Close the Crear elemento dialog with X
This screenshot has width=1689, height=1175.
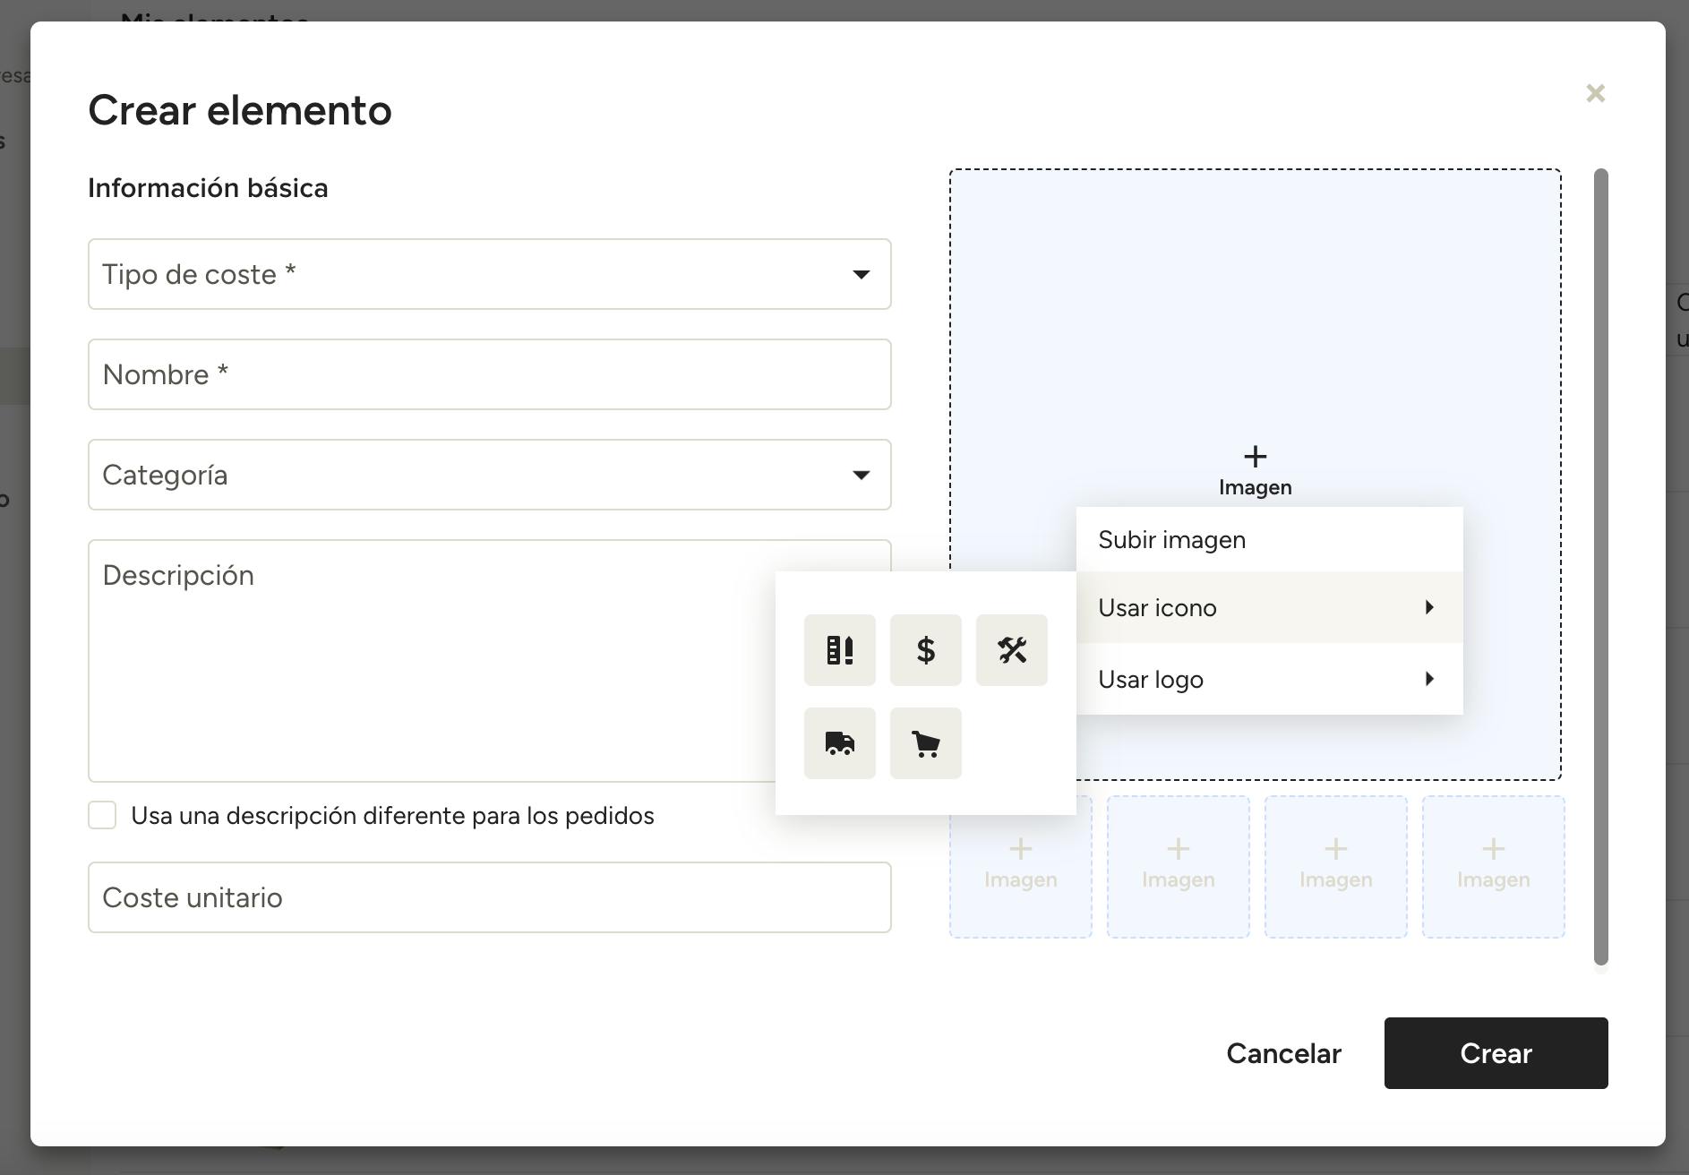click(1595, 93)
